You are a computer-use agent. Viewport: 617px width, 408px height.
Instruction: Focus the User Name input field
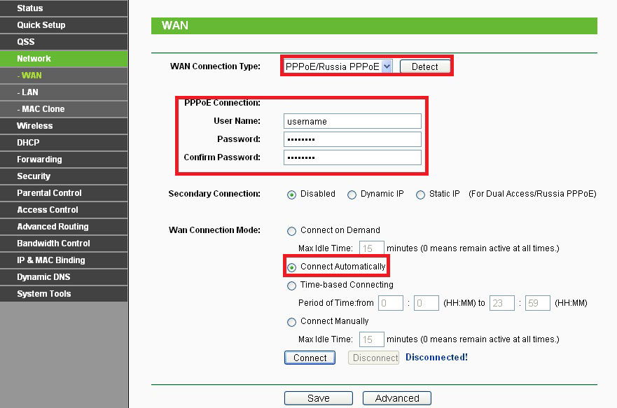pos(352,122)
